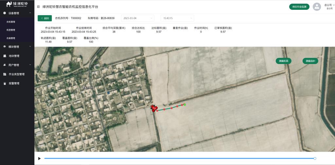Select 机型管理 submenu item

click(11, 30)
